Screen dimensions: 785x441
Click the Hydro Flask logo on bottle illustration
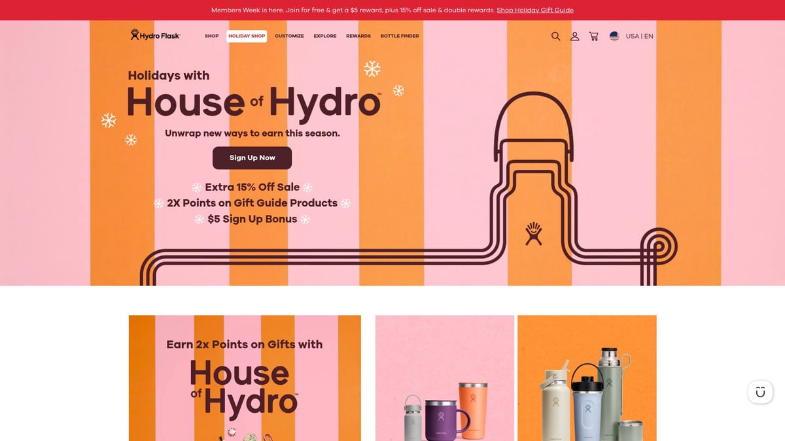click(x=534, y=233)
